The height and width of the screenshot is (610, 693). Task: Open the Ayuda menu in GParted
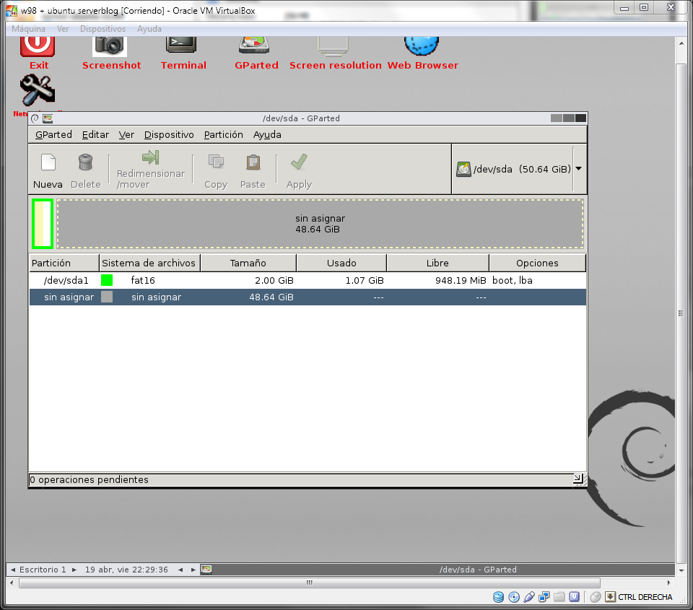pos(267,134)
